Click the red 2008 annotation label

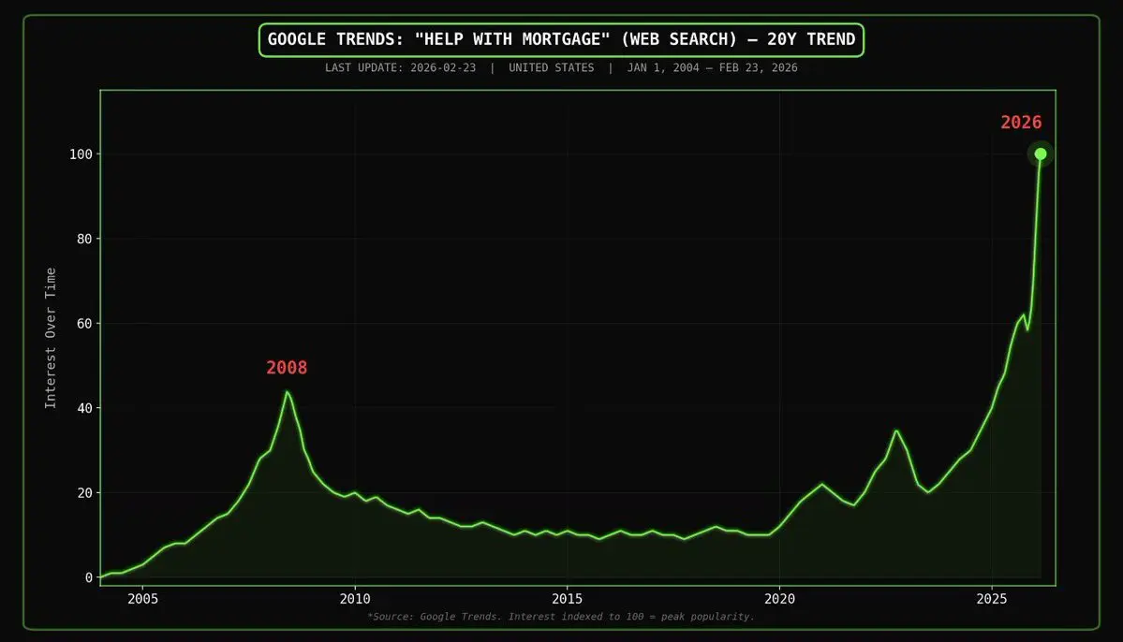[x=287, y=368]
